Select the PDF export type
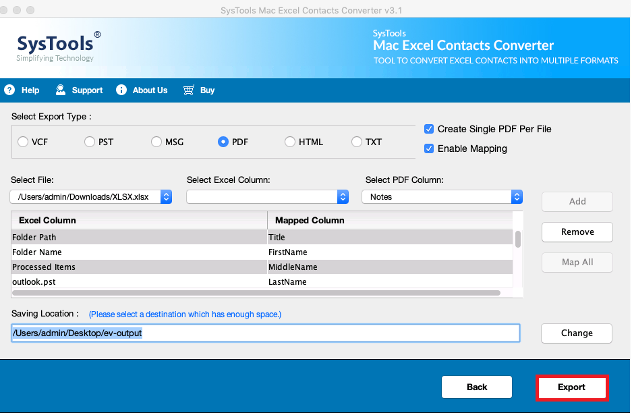Viewport: 632px width, 413px height. tap(223, 142)
